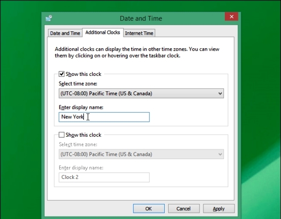Click the Clock 2 display name field

tap(104, 177)
